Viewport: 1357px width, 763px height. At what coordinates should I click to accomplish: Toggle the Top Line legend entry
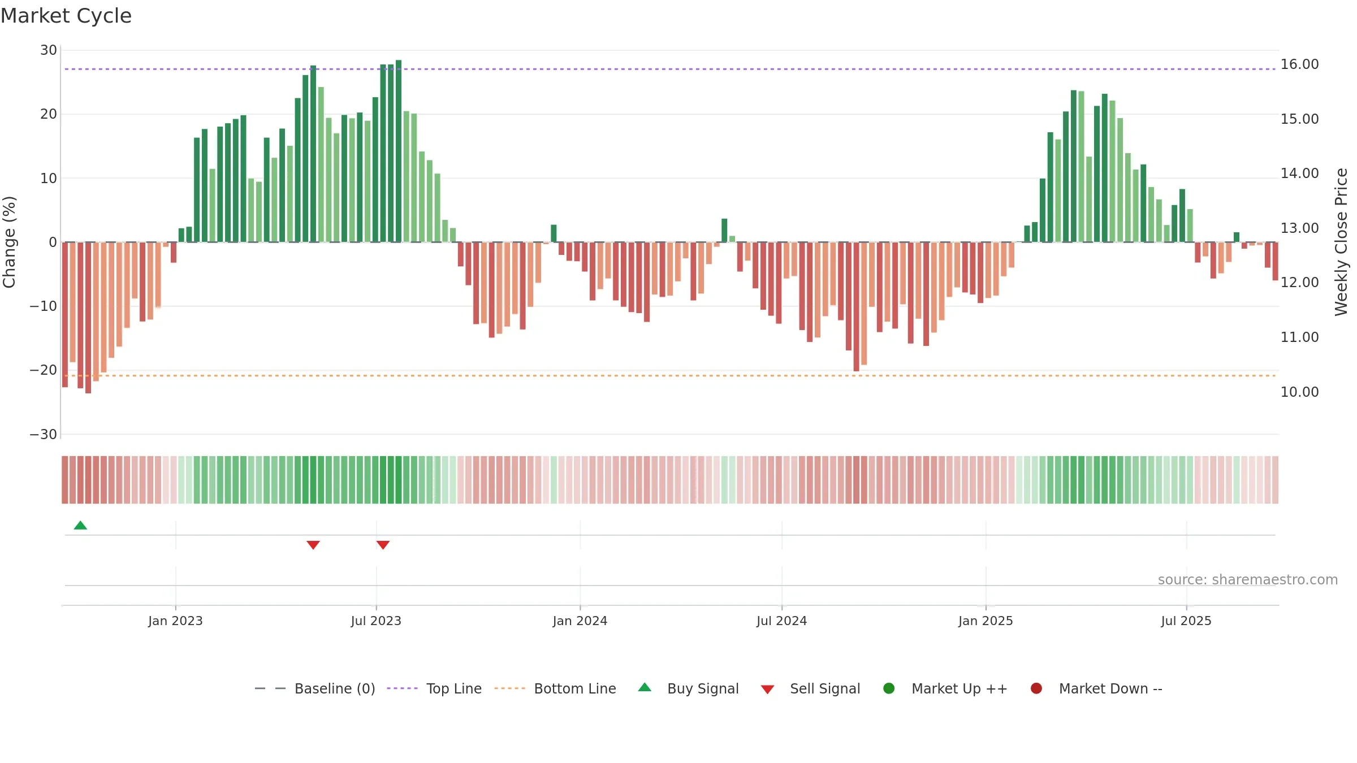[434, 688]
